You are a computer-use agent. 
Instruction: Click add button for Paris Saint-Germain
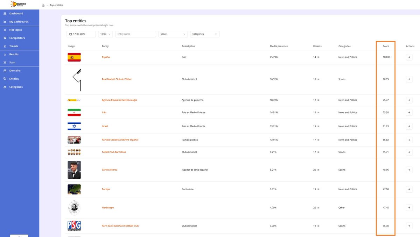409,226
